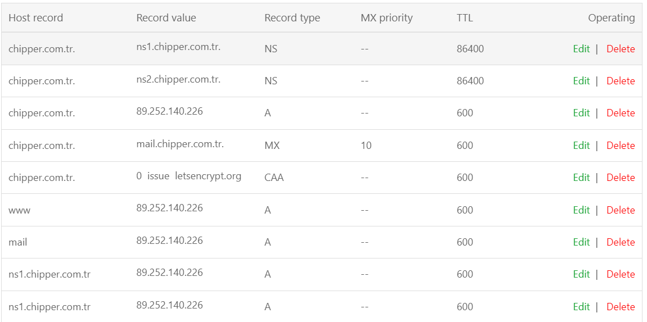Edit the www host A record
This screenshot has height=322, width=647.
(581, 210)
